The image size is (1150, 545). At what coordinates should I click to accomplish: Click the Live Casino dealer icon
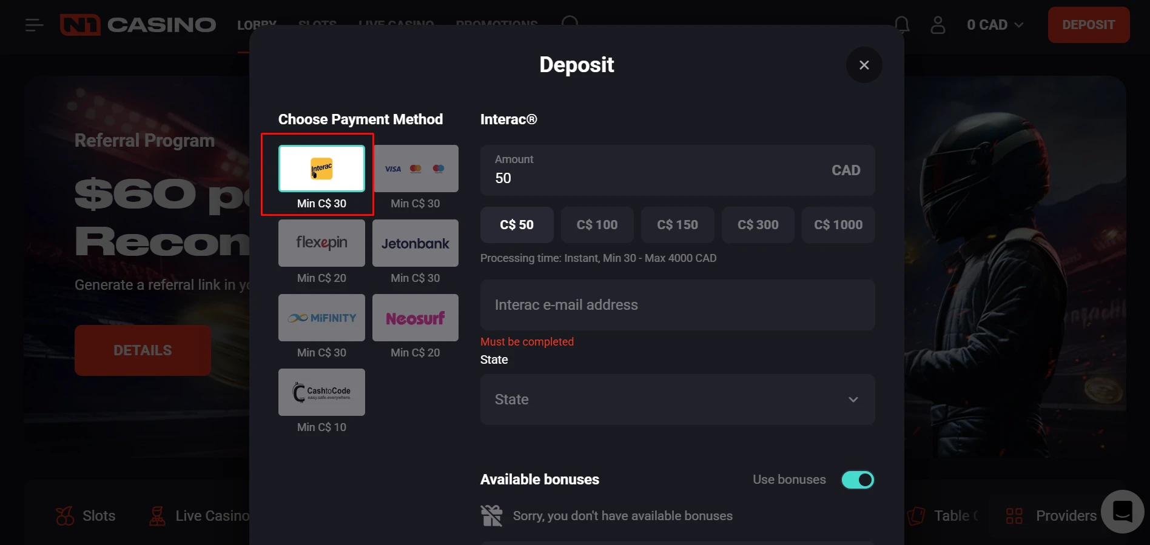157,516
